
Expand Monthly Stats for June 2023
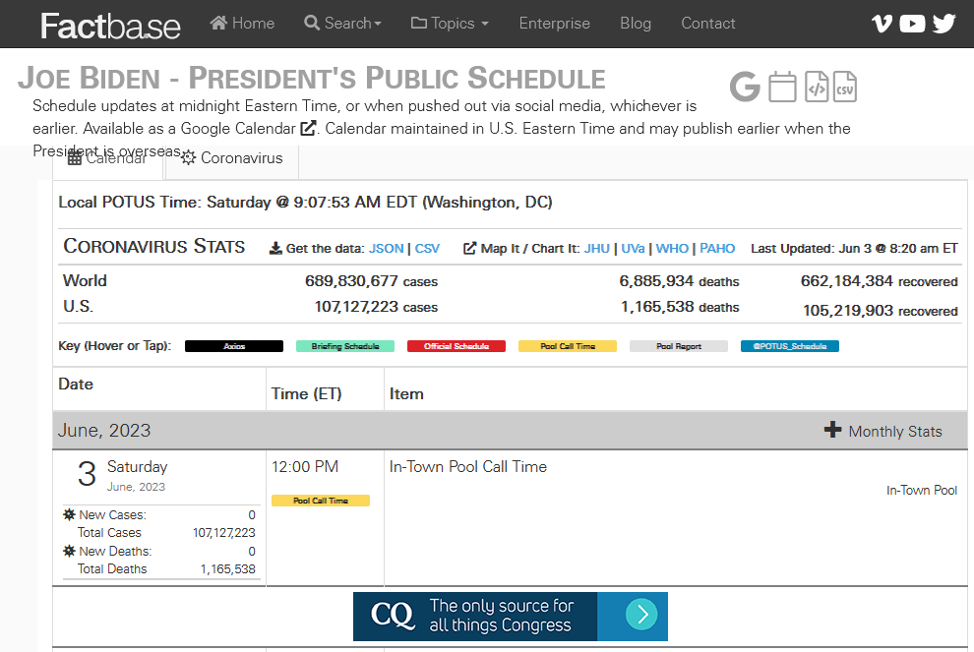883,431
